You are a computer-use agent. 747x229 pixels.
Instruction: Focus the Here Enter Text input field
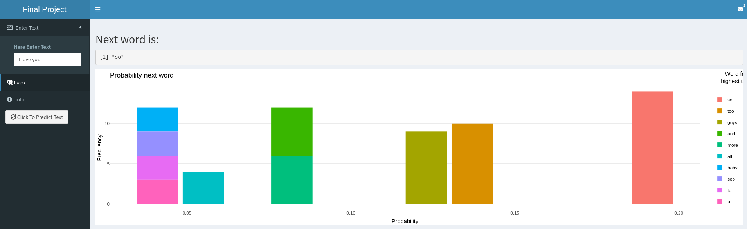tap(47, 59)
